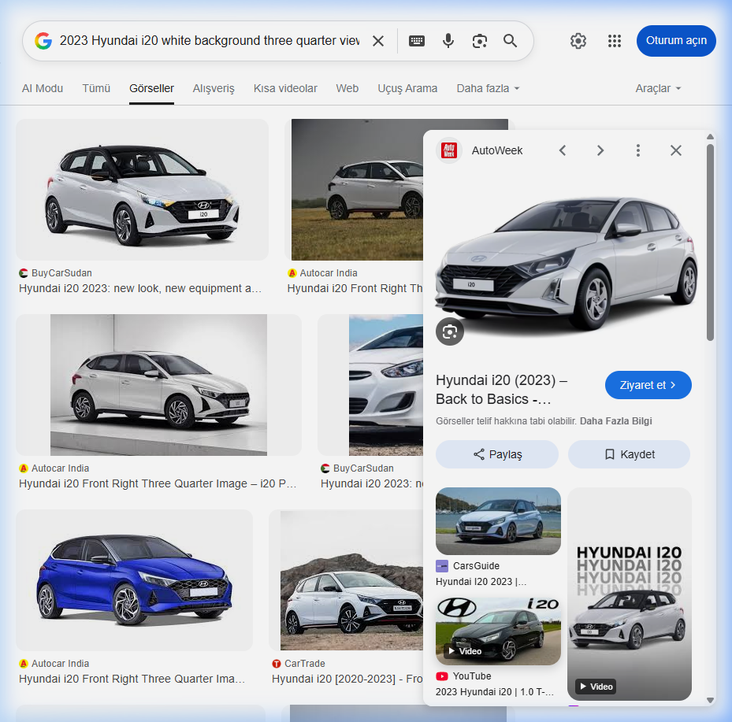Open three-dot options in preview panel

[638, 150]
